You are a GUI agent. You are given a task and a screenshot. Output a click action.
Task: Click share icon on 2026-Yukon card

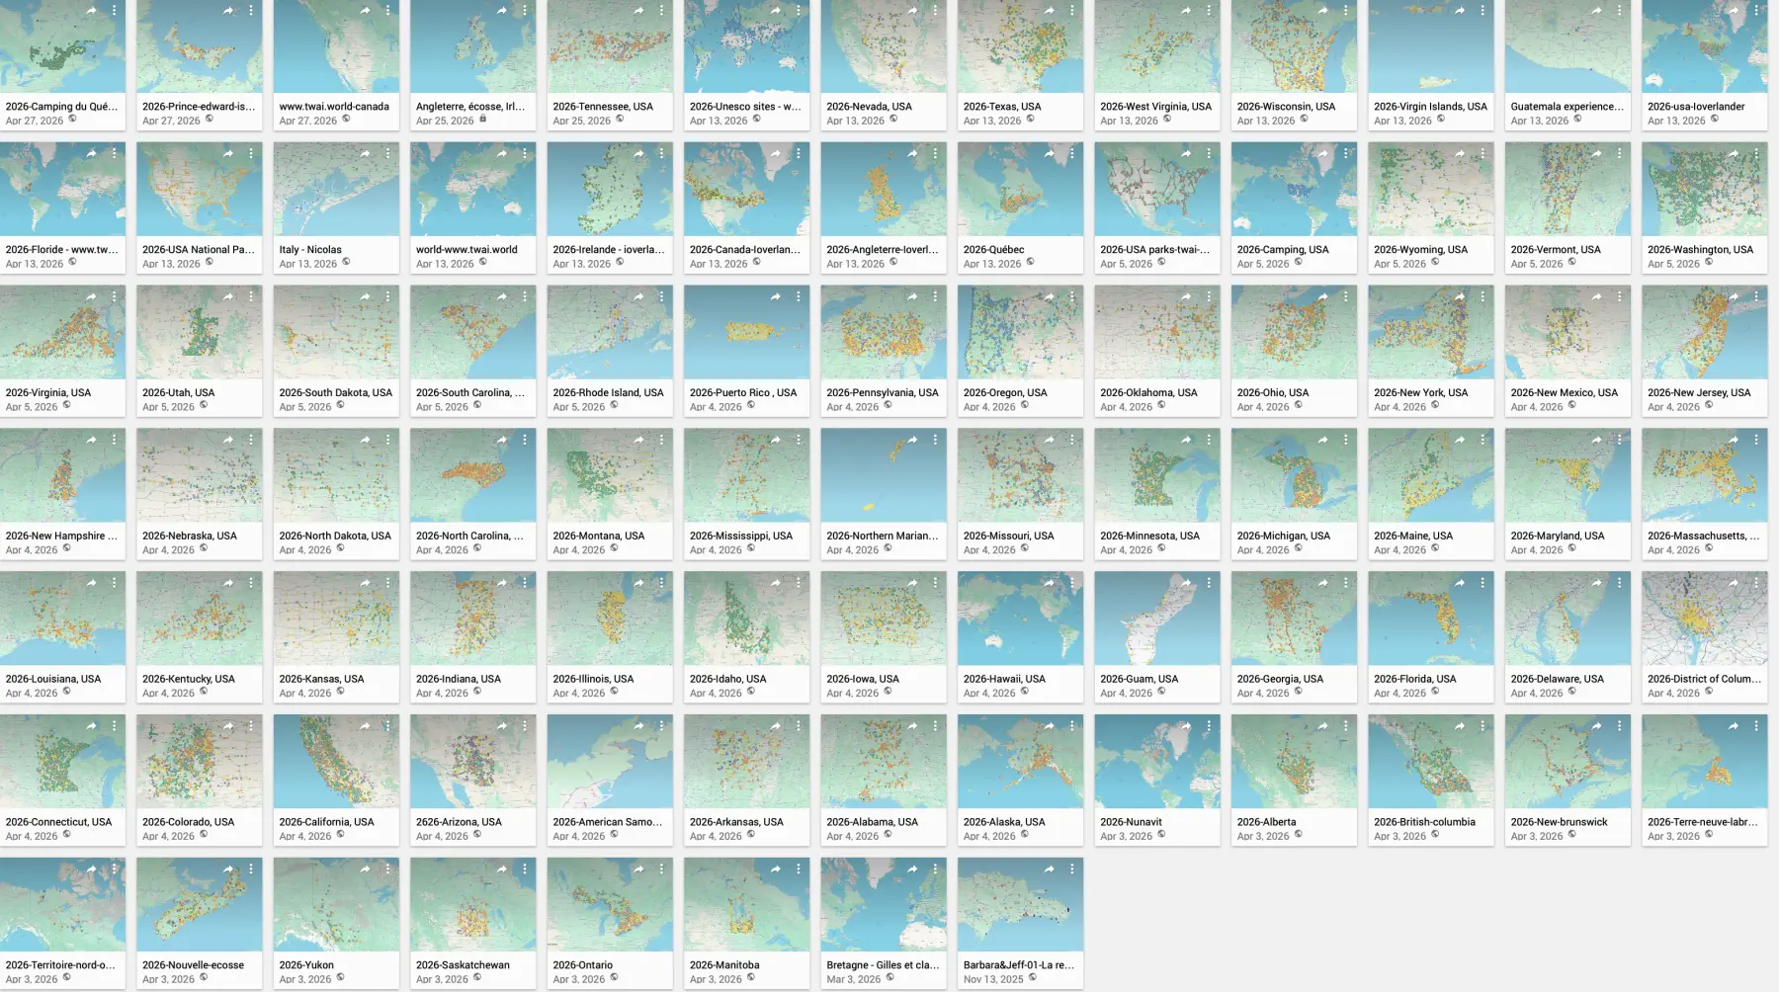[365, 869]
